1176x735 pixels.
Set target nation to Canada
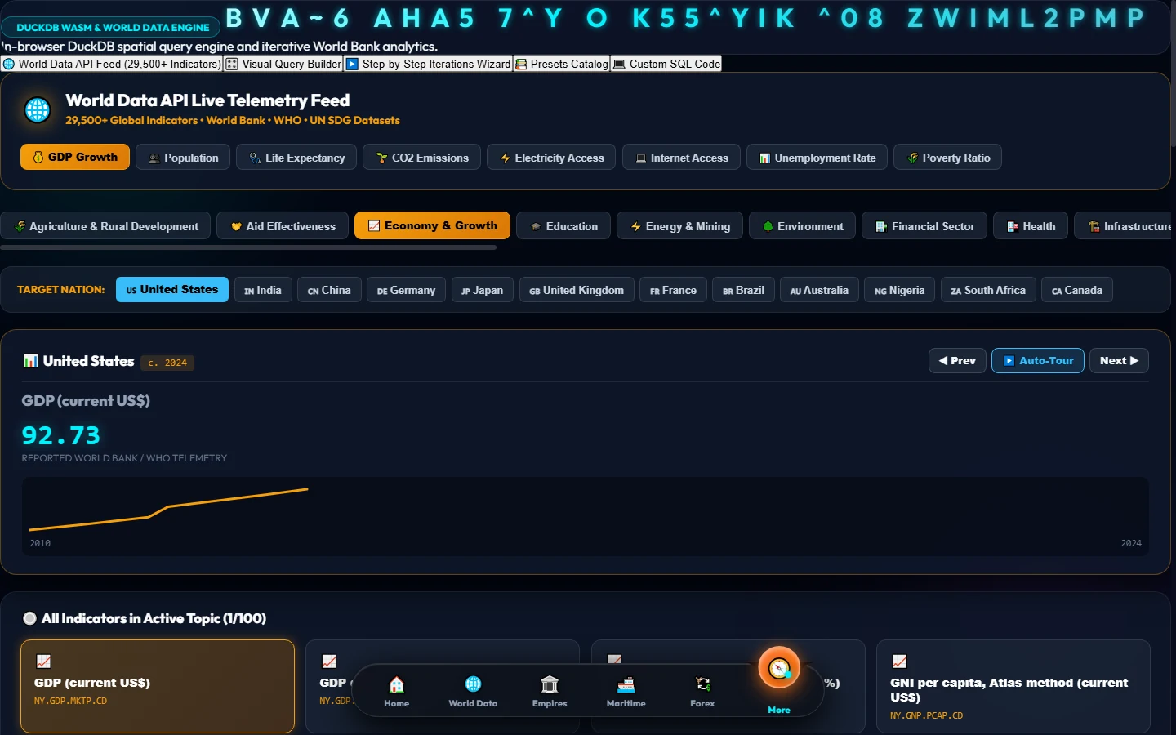[x=1076, y=290]
